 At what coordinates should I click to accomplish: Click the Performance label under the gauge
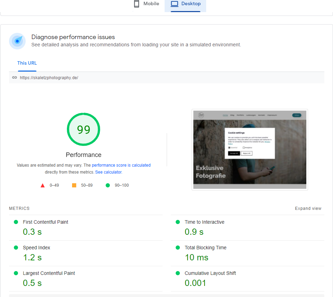coord(84,155)
